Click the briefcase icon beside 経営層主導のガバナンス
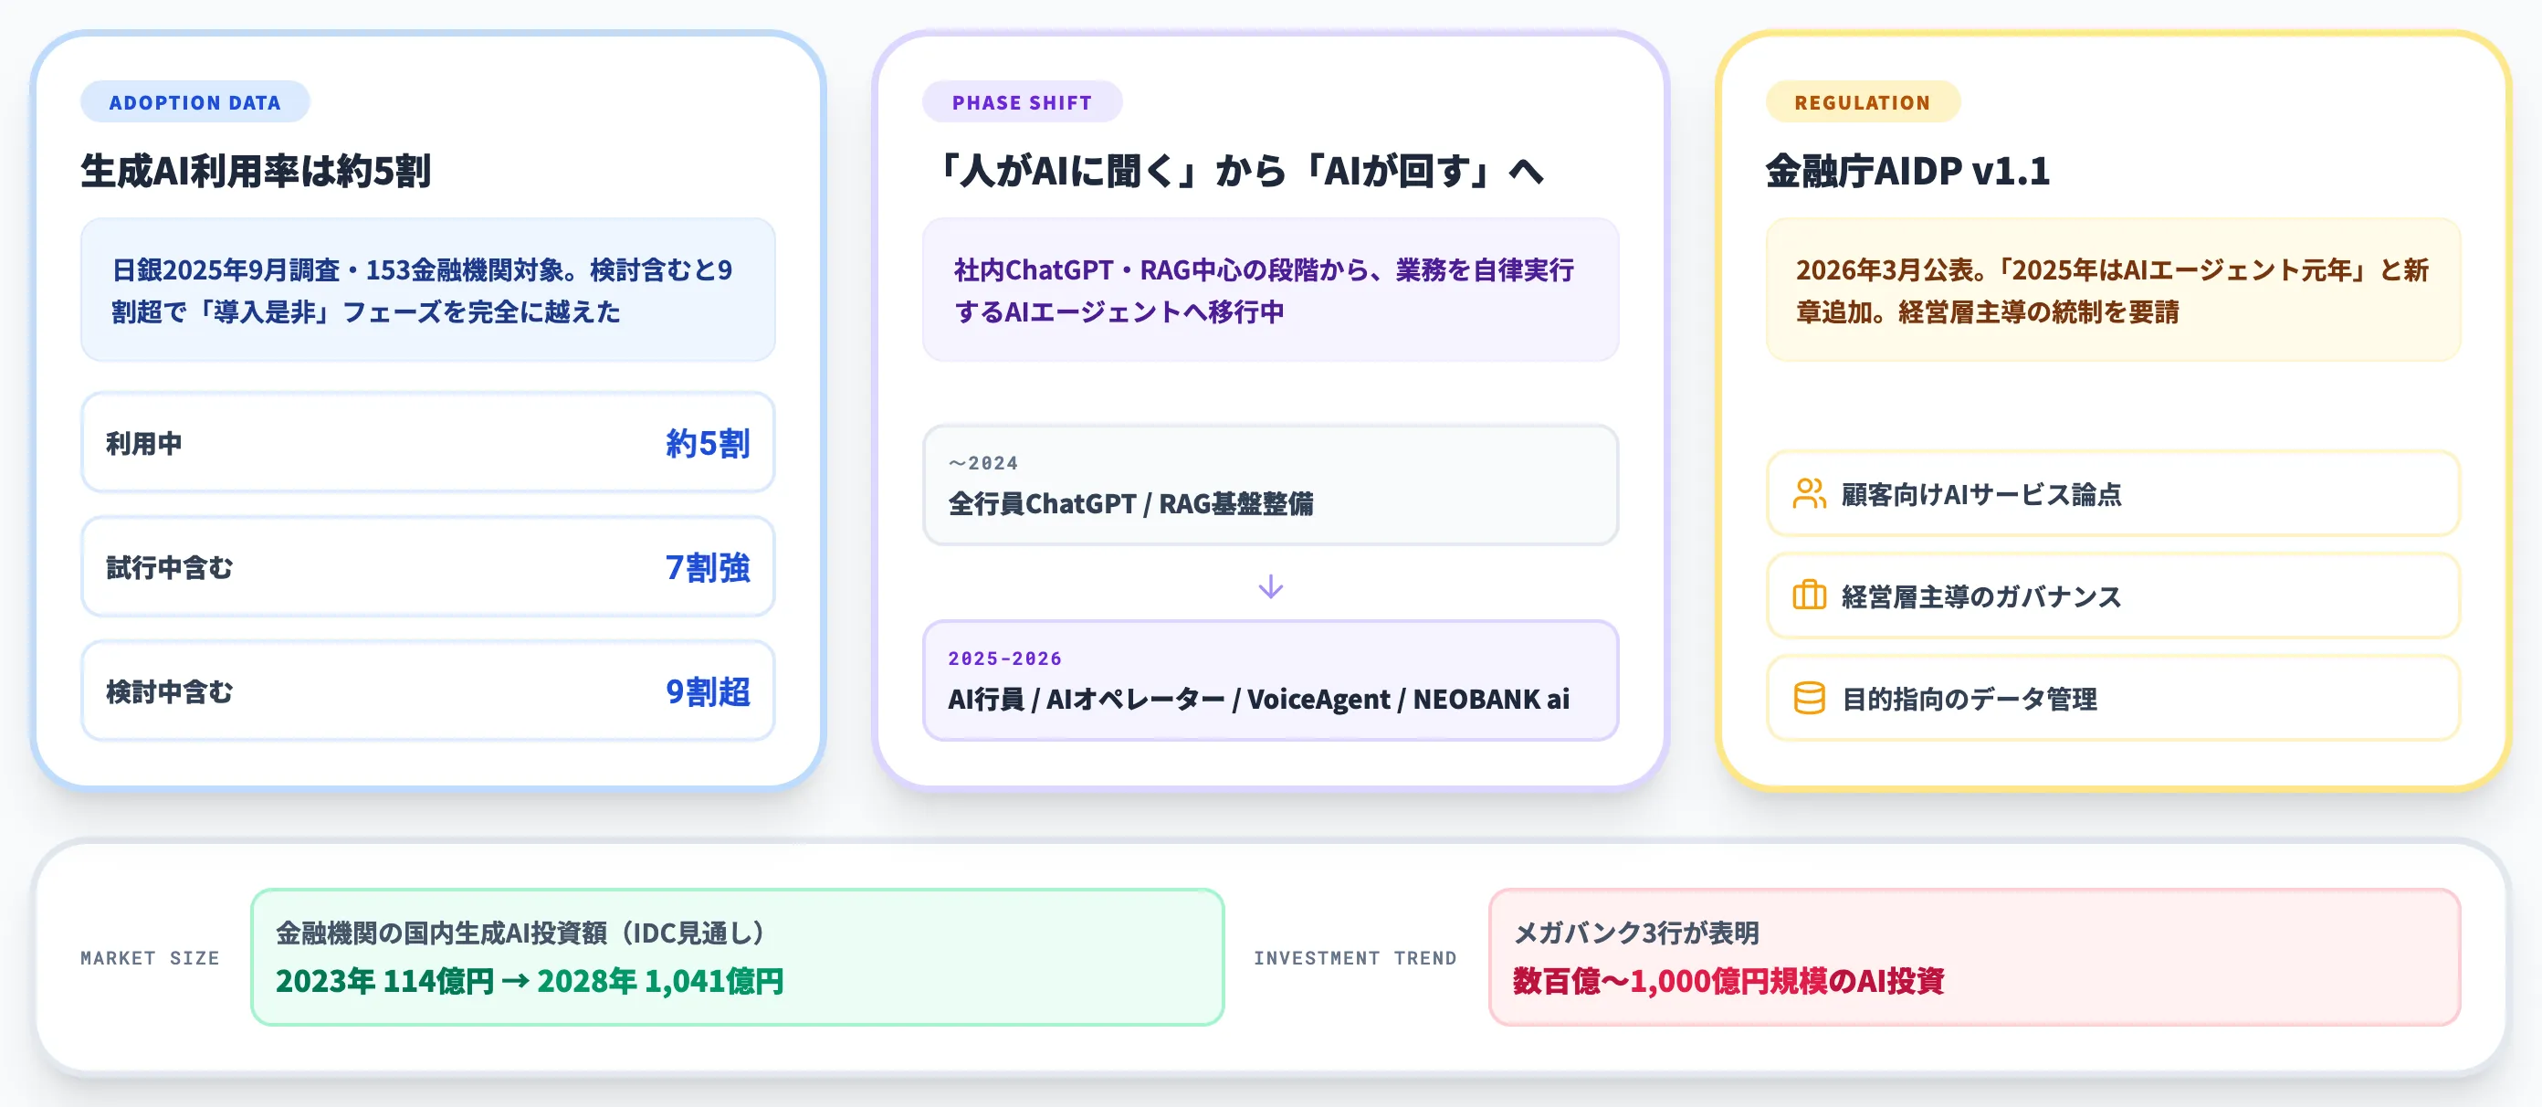The image size is (2542, 1107). pos(1809,596)
